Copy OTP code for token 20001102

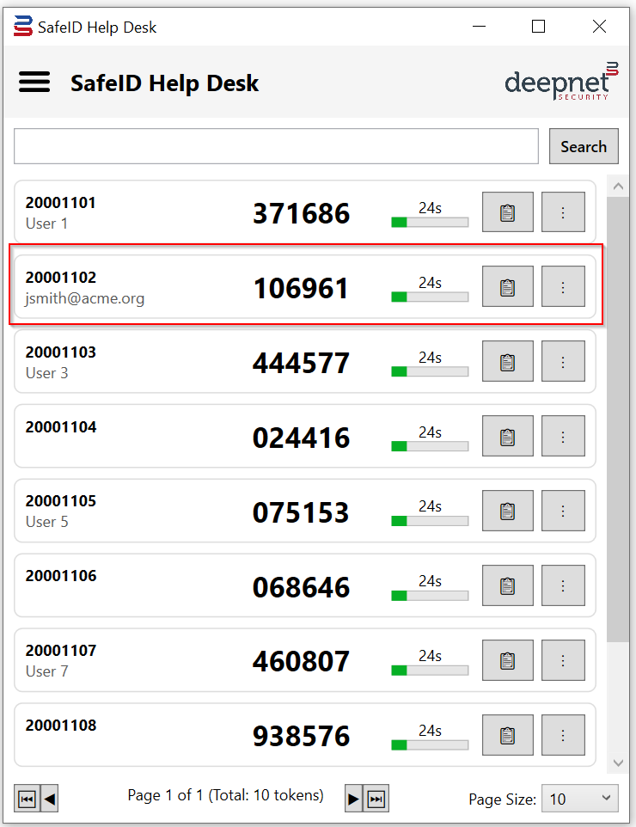tap(507, 286)
